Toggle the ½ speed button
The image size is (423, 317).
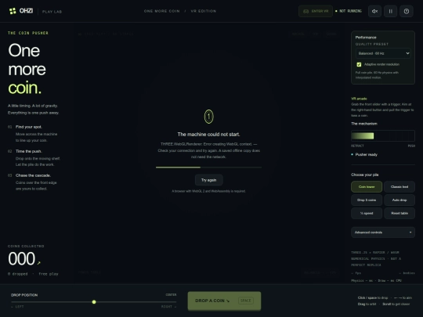[367, 213]
